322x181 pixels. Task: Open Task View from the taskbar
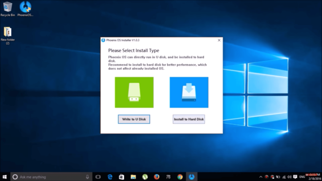98,177
